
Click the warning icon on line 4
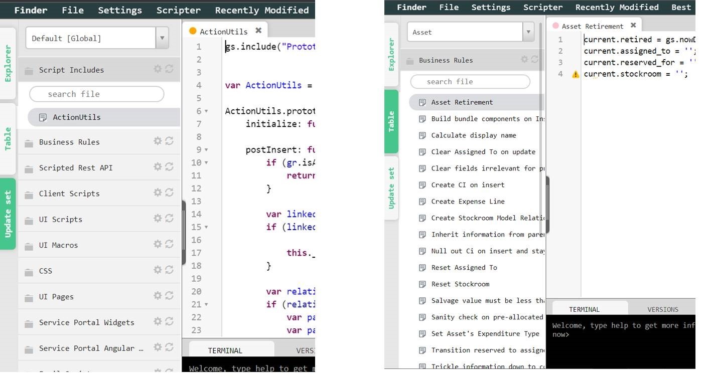[x=575, y=74]
